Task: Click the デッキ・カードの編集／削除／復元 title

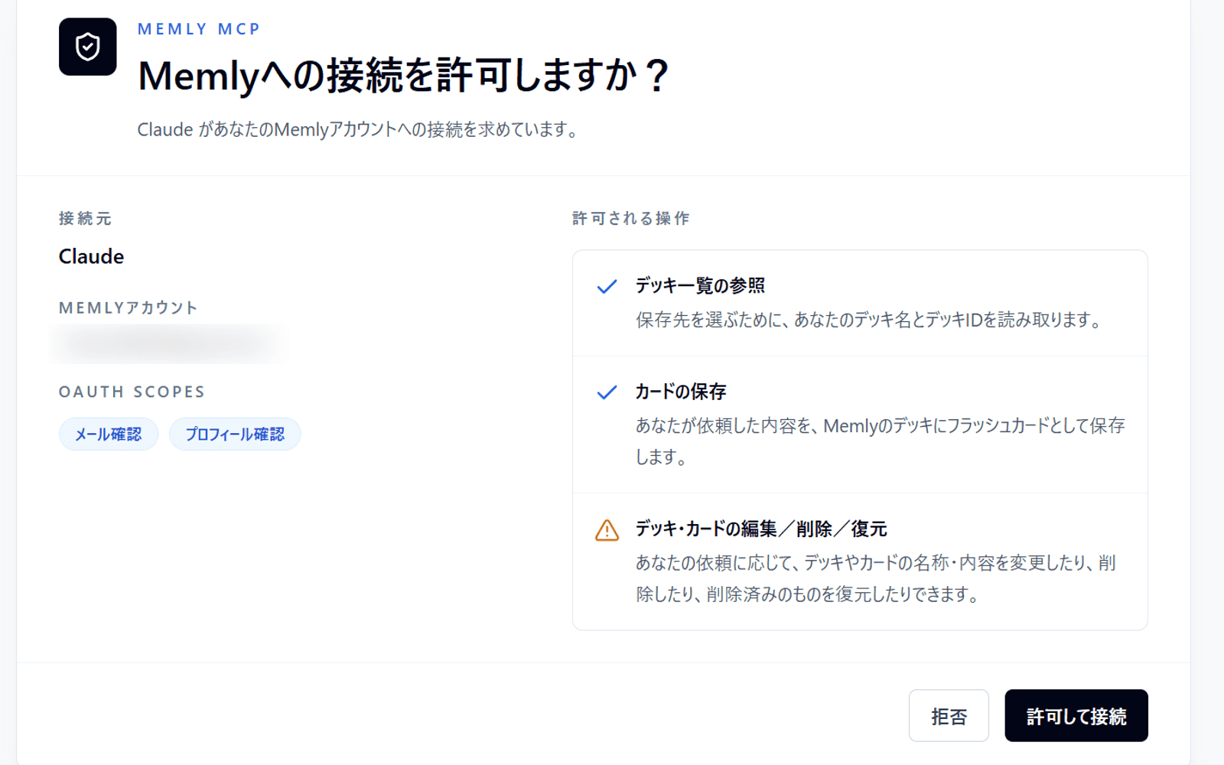Action: [761, 529]
